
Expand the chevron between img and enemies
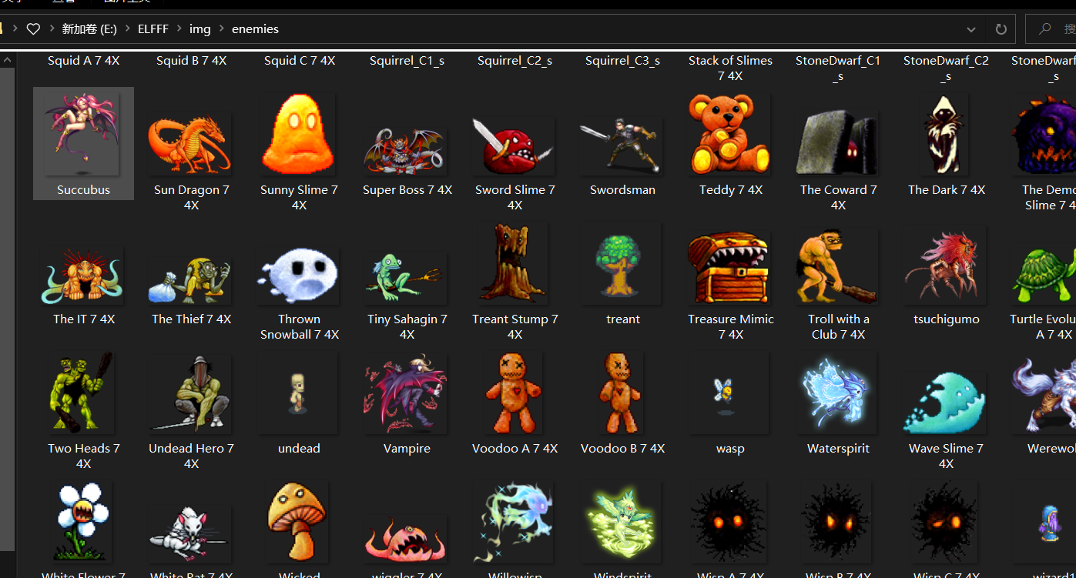click(222, 29)
